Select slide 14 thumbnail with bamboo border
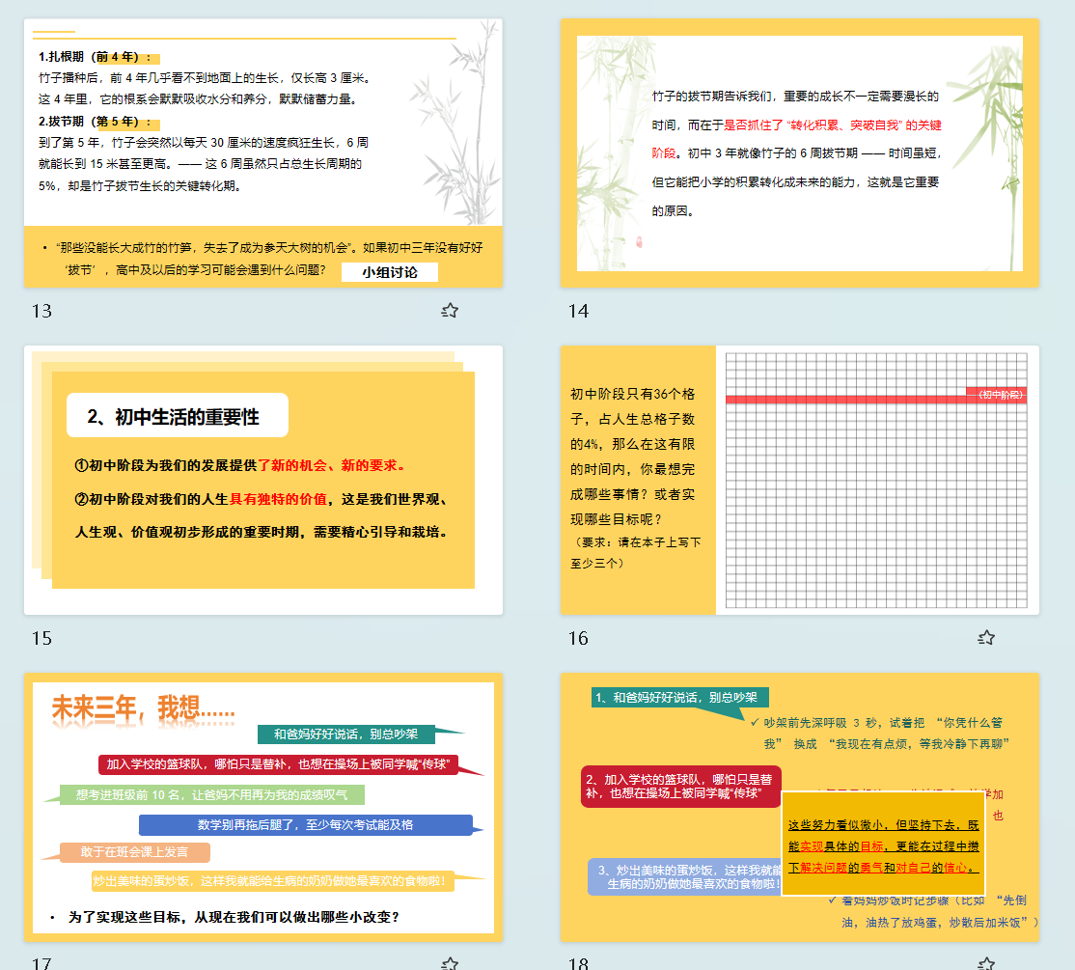Image resolution: width=1075 pixels, height=970 pixels. coord(799,152)
